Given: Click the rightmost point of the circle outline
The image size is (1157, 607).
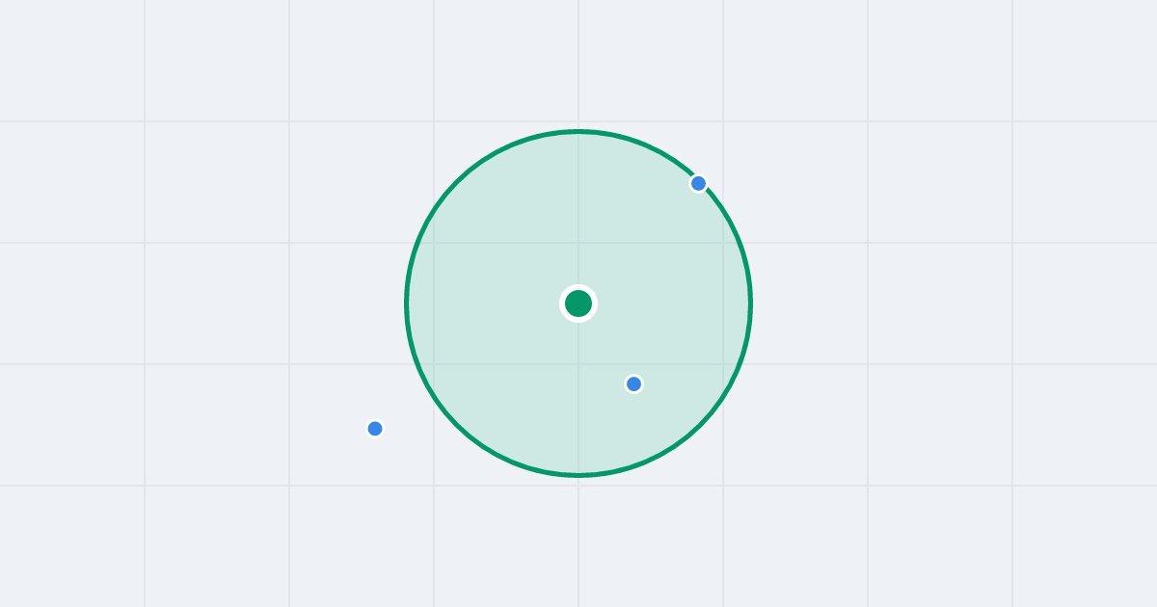Looking at the screenshot, I should pos(750,303).
